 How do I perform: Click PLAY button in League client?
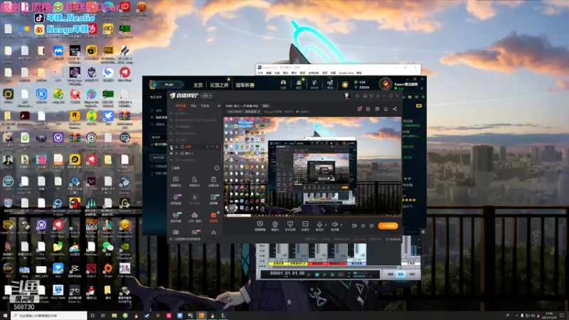click(169, 85)
